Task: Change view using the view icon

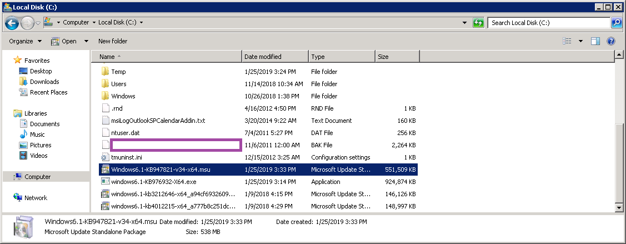Action: (x=567, y=41)
